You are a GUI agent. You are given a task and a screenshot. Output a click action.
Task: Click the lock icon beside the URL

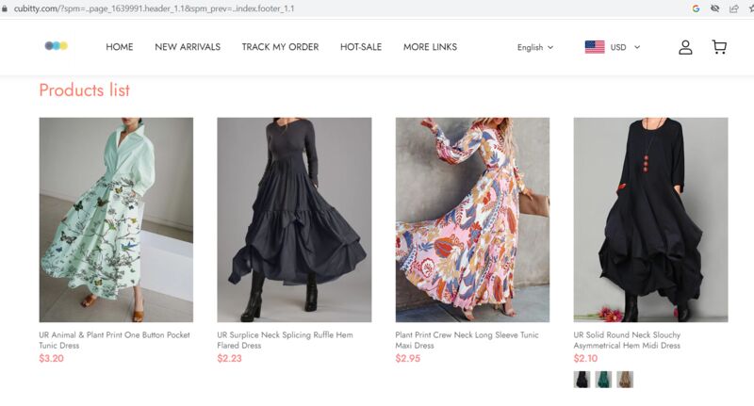5,8
